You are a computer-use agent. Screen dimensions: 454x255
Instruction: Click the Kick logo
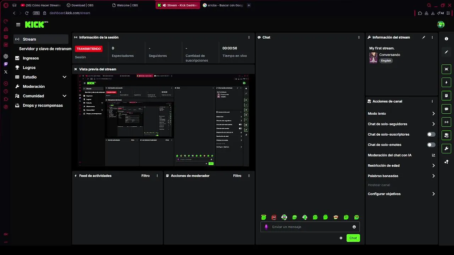[x=36, y=24]
